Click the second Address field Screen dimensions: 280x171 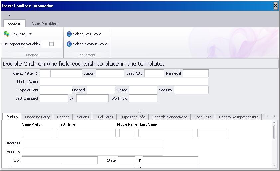click(92, 152)
